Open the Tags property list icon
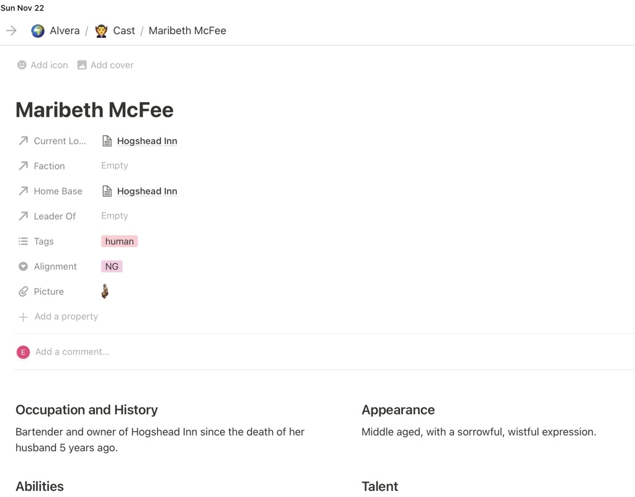Image resolution: width=635 pixels, height=497 pixels. tap(23, 241)
